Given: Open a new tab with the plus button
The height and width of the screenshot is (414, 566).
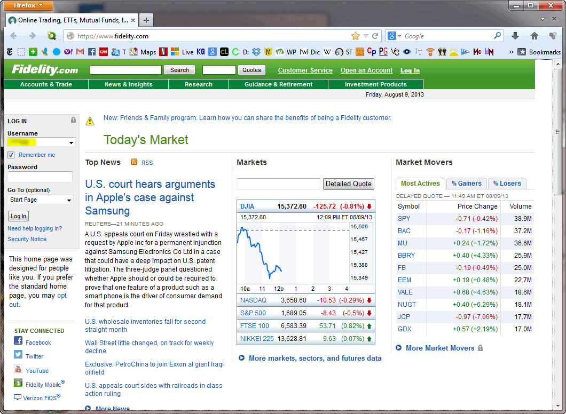Looking at the screenshot, I should 146,20.
